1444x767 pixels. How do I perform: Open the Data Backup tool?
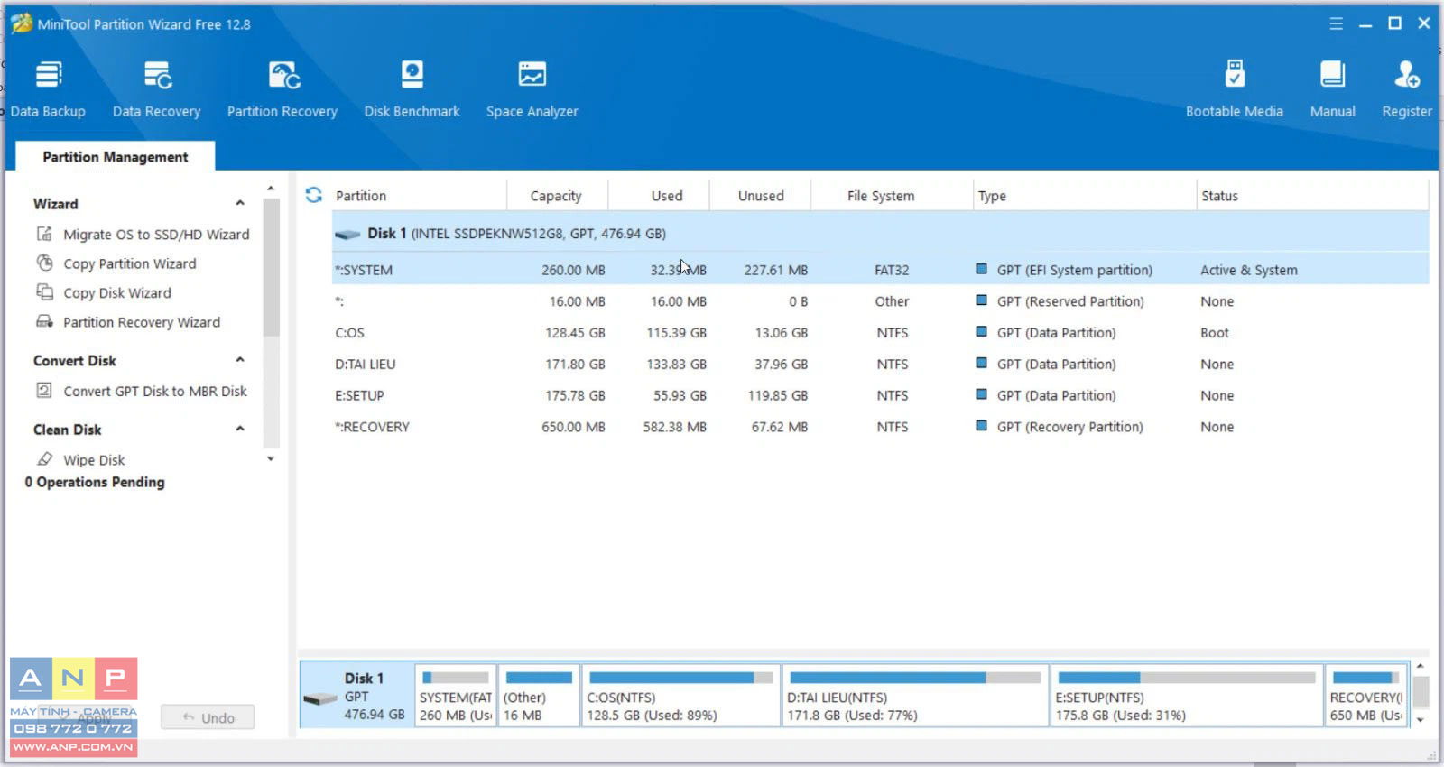coord(48,88)
